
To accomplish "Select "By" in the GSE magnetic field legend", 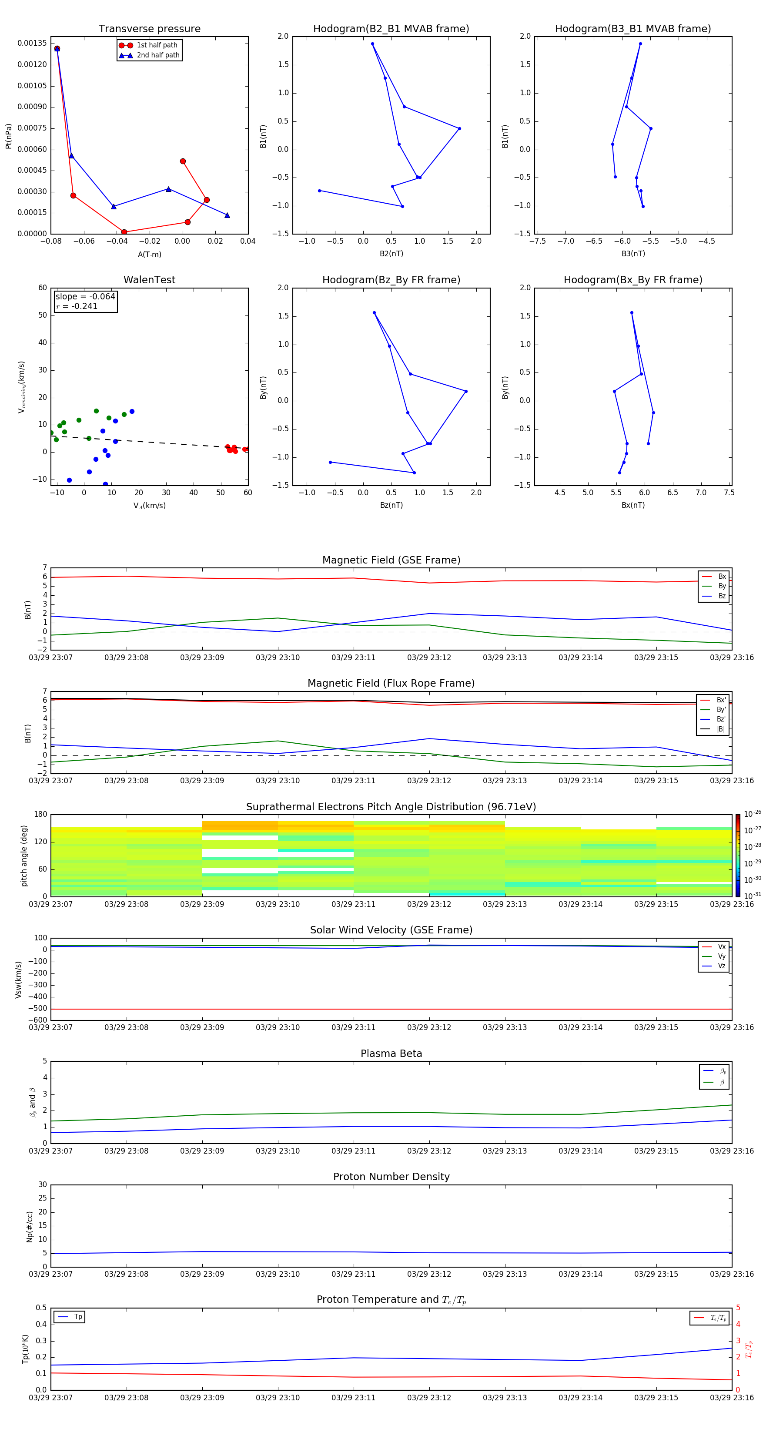I will coord(714,586).
